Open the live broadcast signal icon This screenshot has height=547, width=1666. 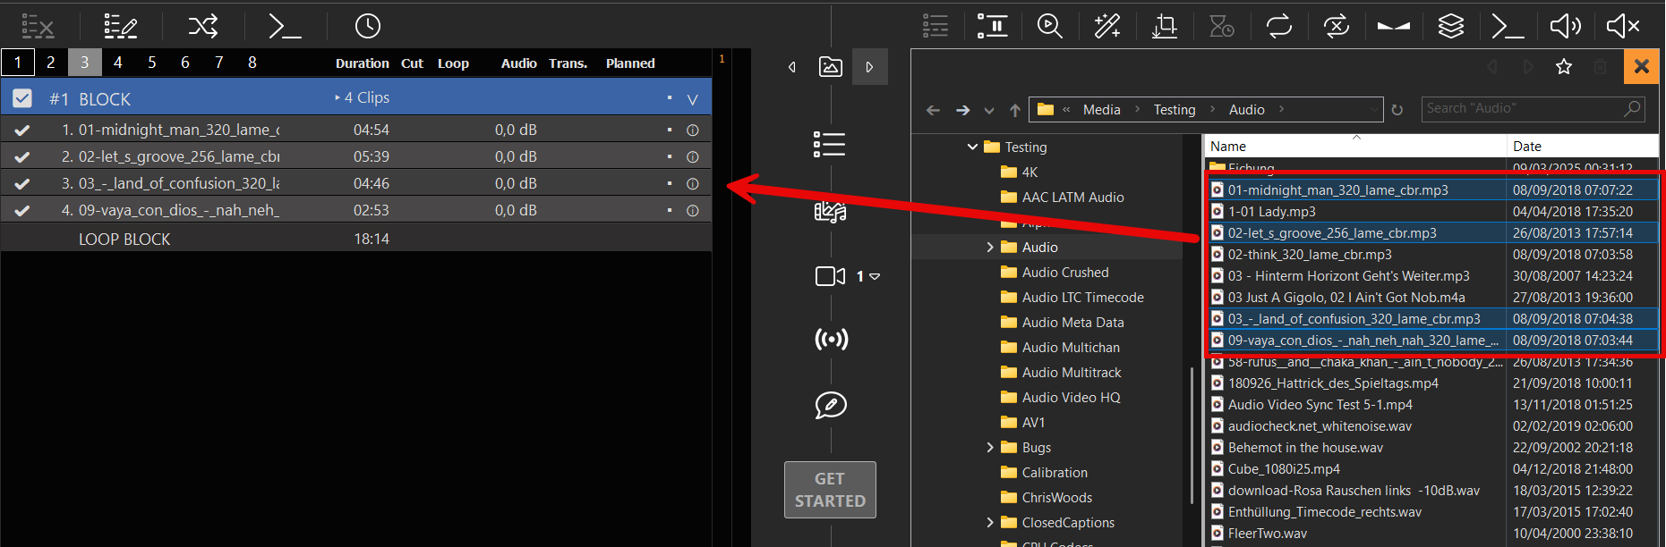point(831,340)
